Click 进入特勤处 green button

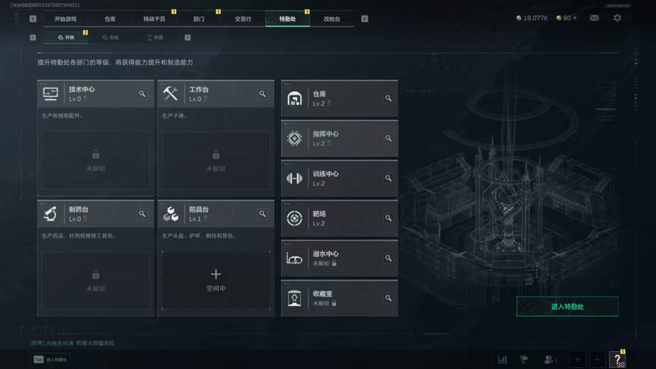[x=567, y=306]
